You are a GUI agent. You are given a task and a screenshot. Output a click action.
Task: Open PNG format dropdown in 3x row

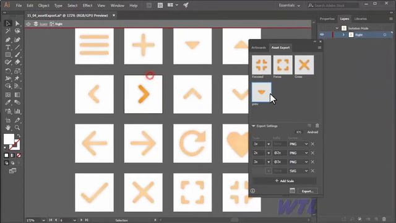(298, 162)
